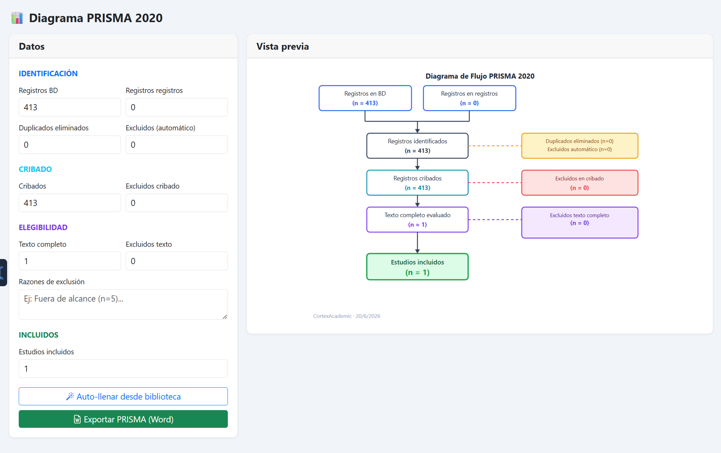This screenshot has height=453, width=721.
Task: Click the yellow Duplicados eliminados box
Action: pyautogui.click(x=580, y=146)
